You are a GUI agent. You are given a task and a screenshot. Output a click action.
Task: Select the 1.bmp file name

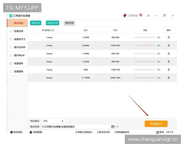(49, 37)
